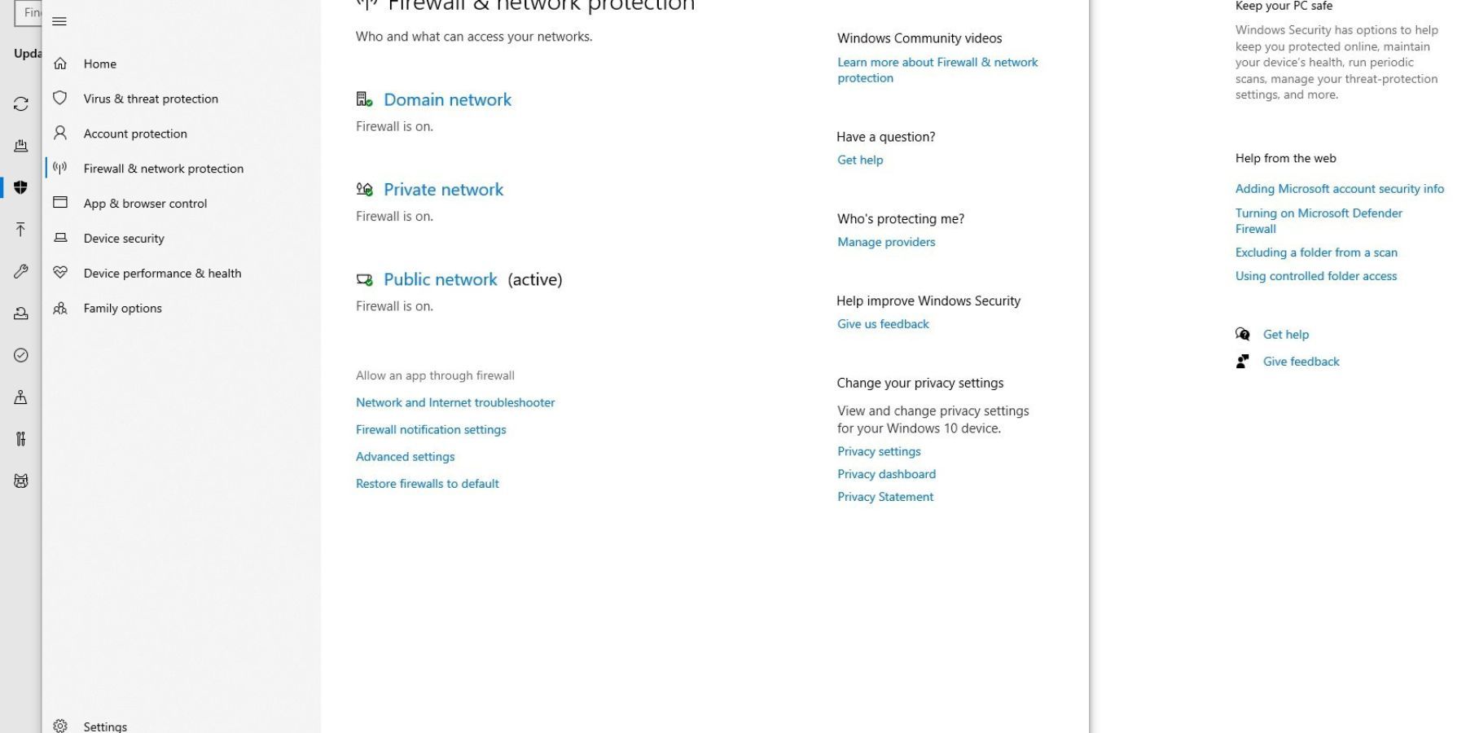
Task: Click the Give feedback person icon
Action: pyautogui.click(x=1243, y=361)
